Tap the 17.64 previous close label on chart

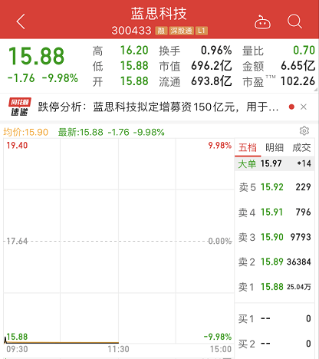(x=17, y=241)
